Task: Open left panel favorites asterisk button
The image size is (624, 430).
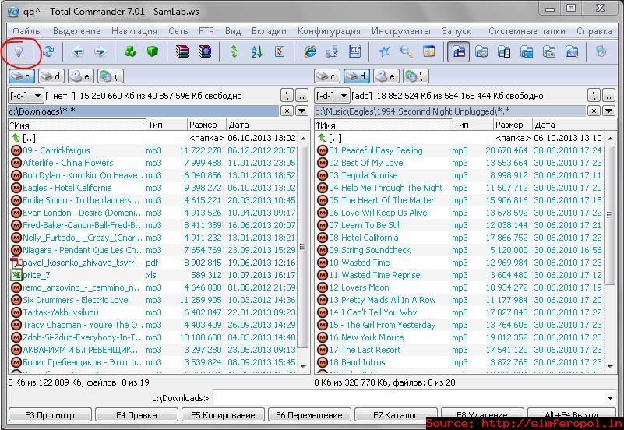Action: pos(287,111)
